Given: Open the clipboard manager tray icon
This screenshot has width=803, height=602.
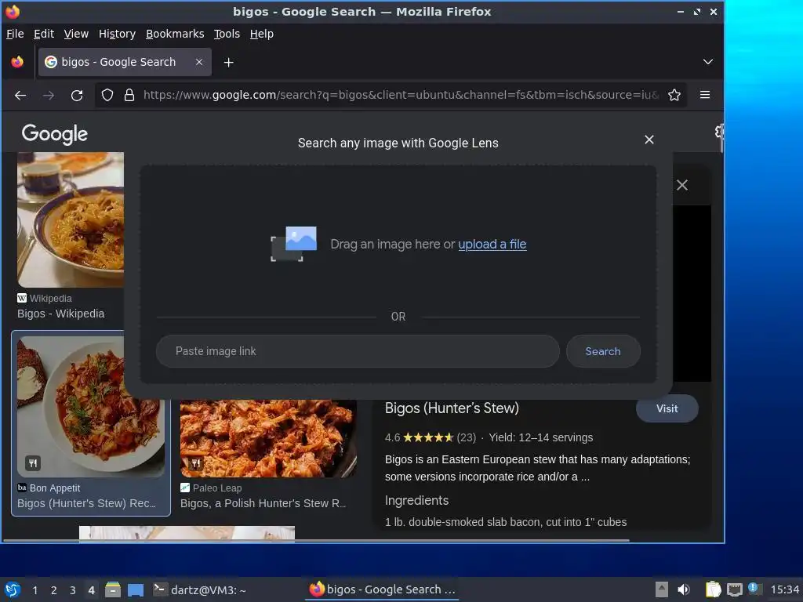Looking at the screenshot, I should 714,589.
